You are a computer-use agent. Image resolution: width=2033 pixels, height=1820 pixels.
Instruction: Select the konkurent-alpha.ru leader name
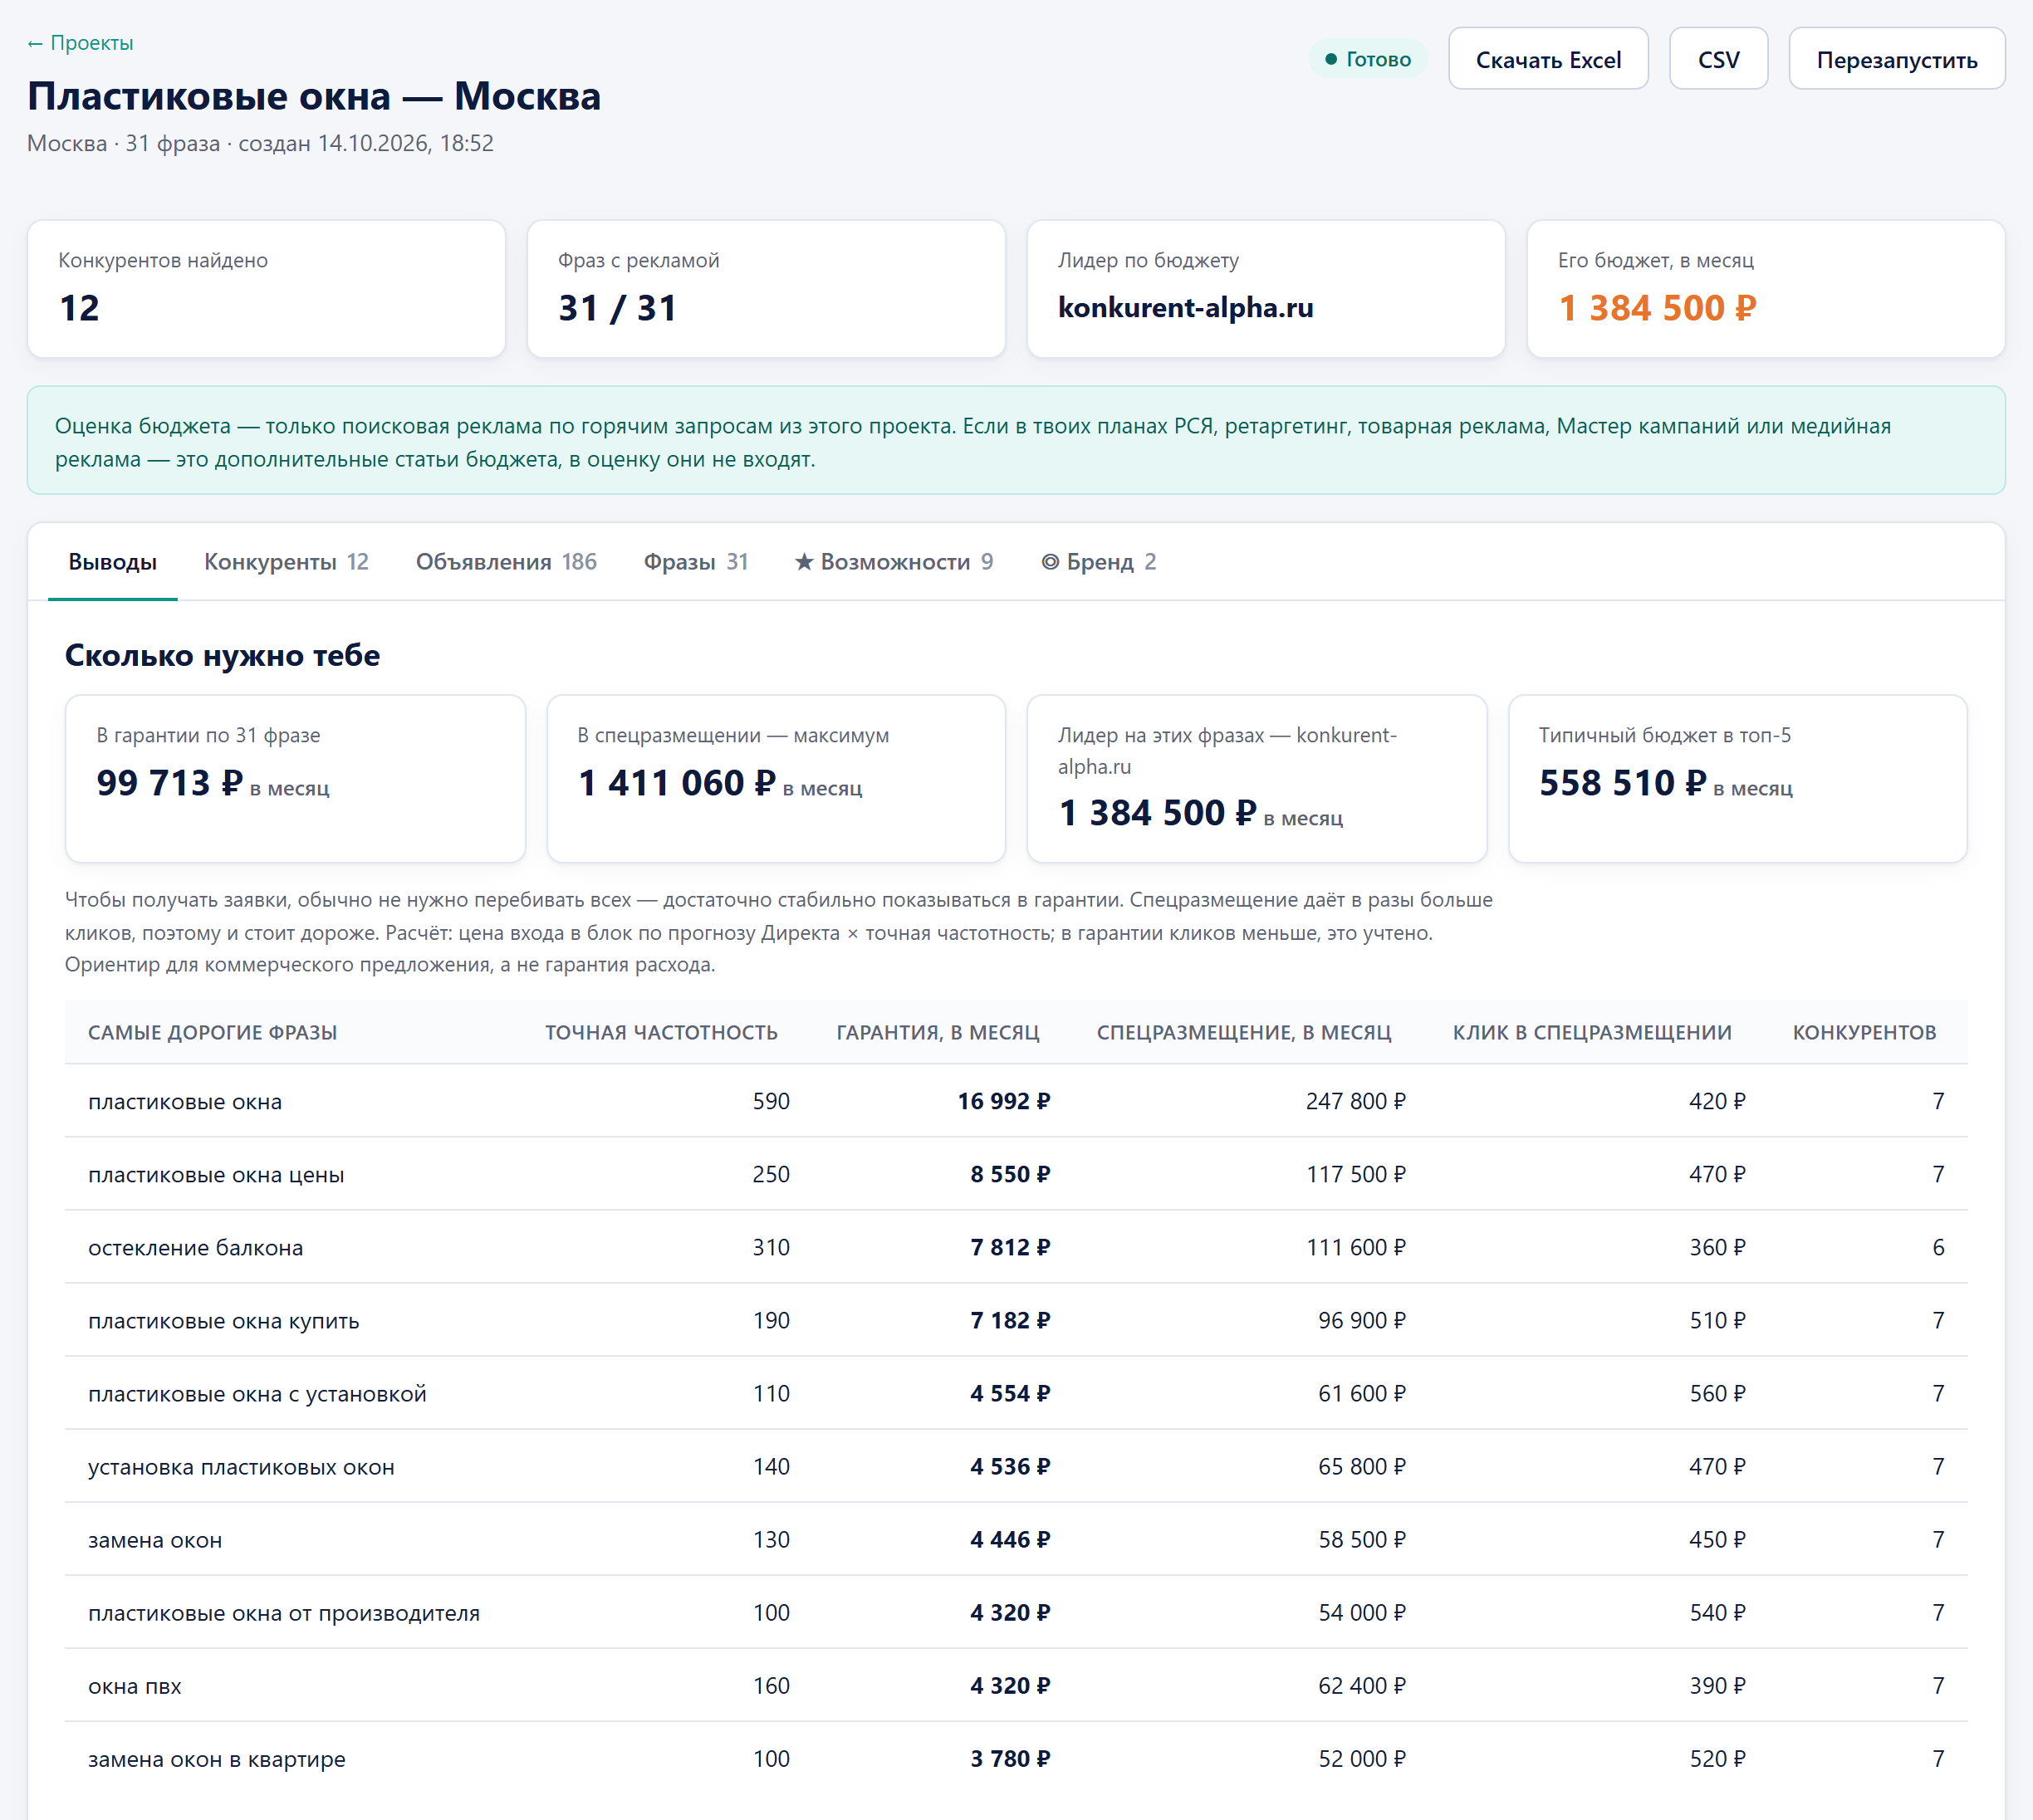[x=1186, y=308]
